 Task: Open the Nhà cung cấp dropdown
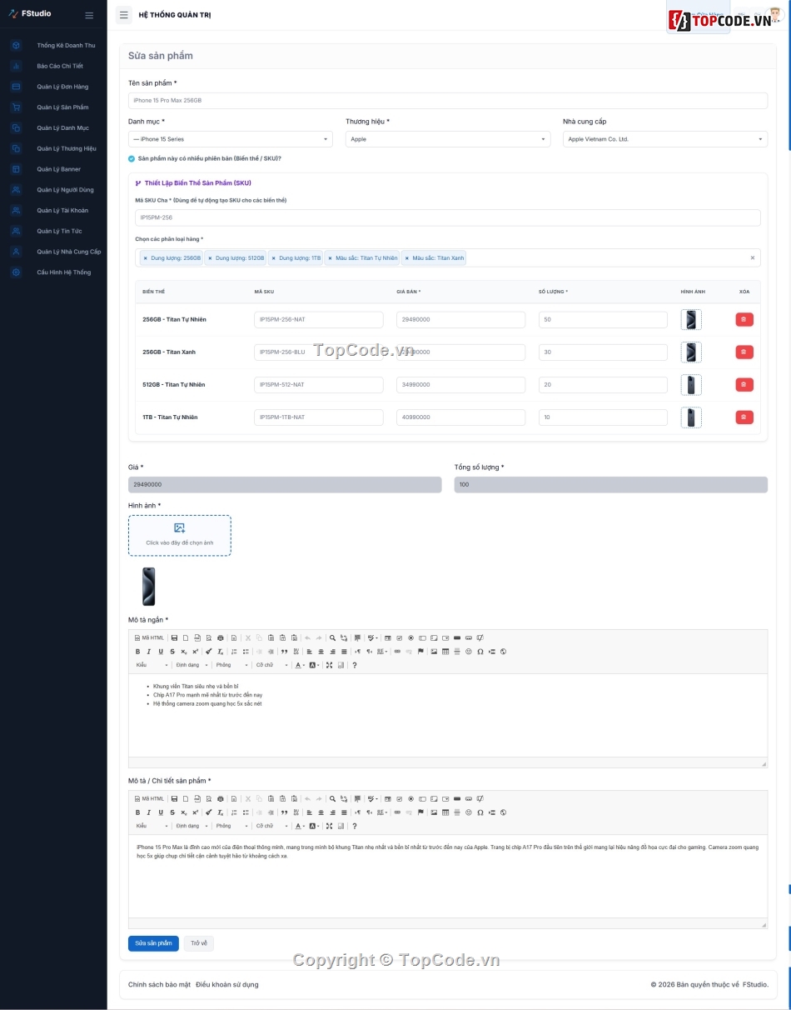(x=665, y=139)
